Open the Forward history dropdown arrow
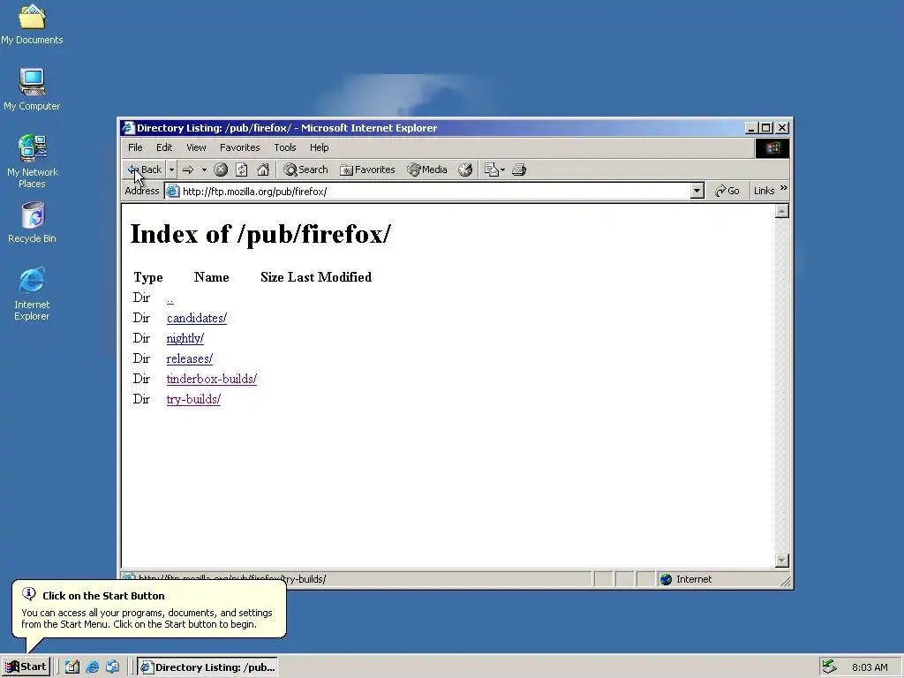 coord(204,169)
